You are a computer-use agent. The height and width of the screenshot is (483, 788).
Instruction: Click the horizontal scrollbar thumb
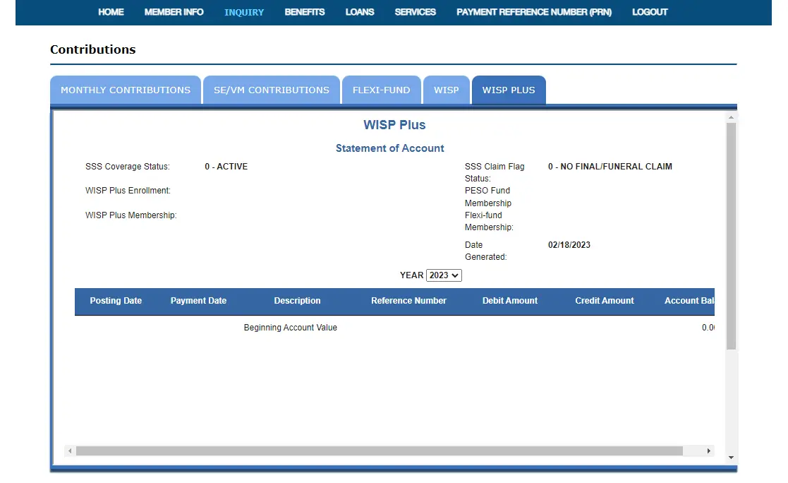tap(379, 451)
